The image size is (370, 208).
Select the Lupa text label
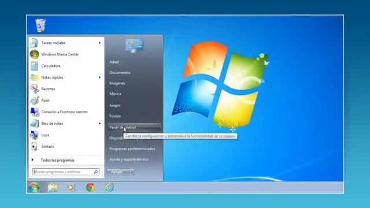(x=45, y=135)
